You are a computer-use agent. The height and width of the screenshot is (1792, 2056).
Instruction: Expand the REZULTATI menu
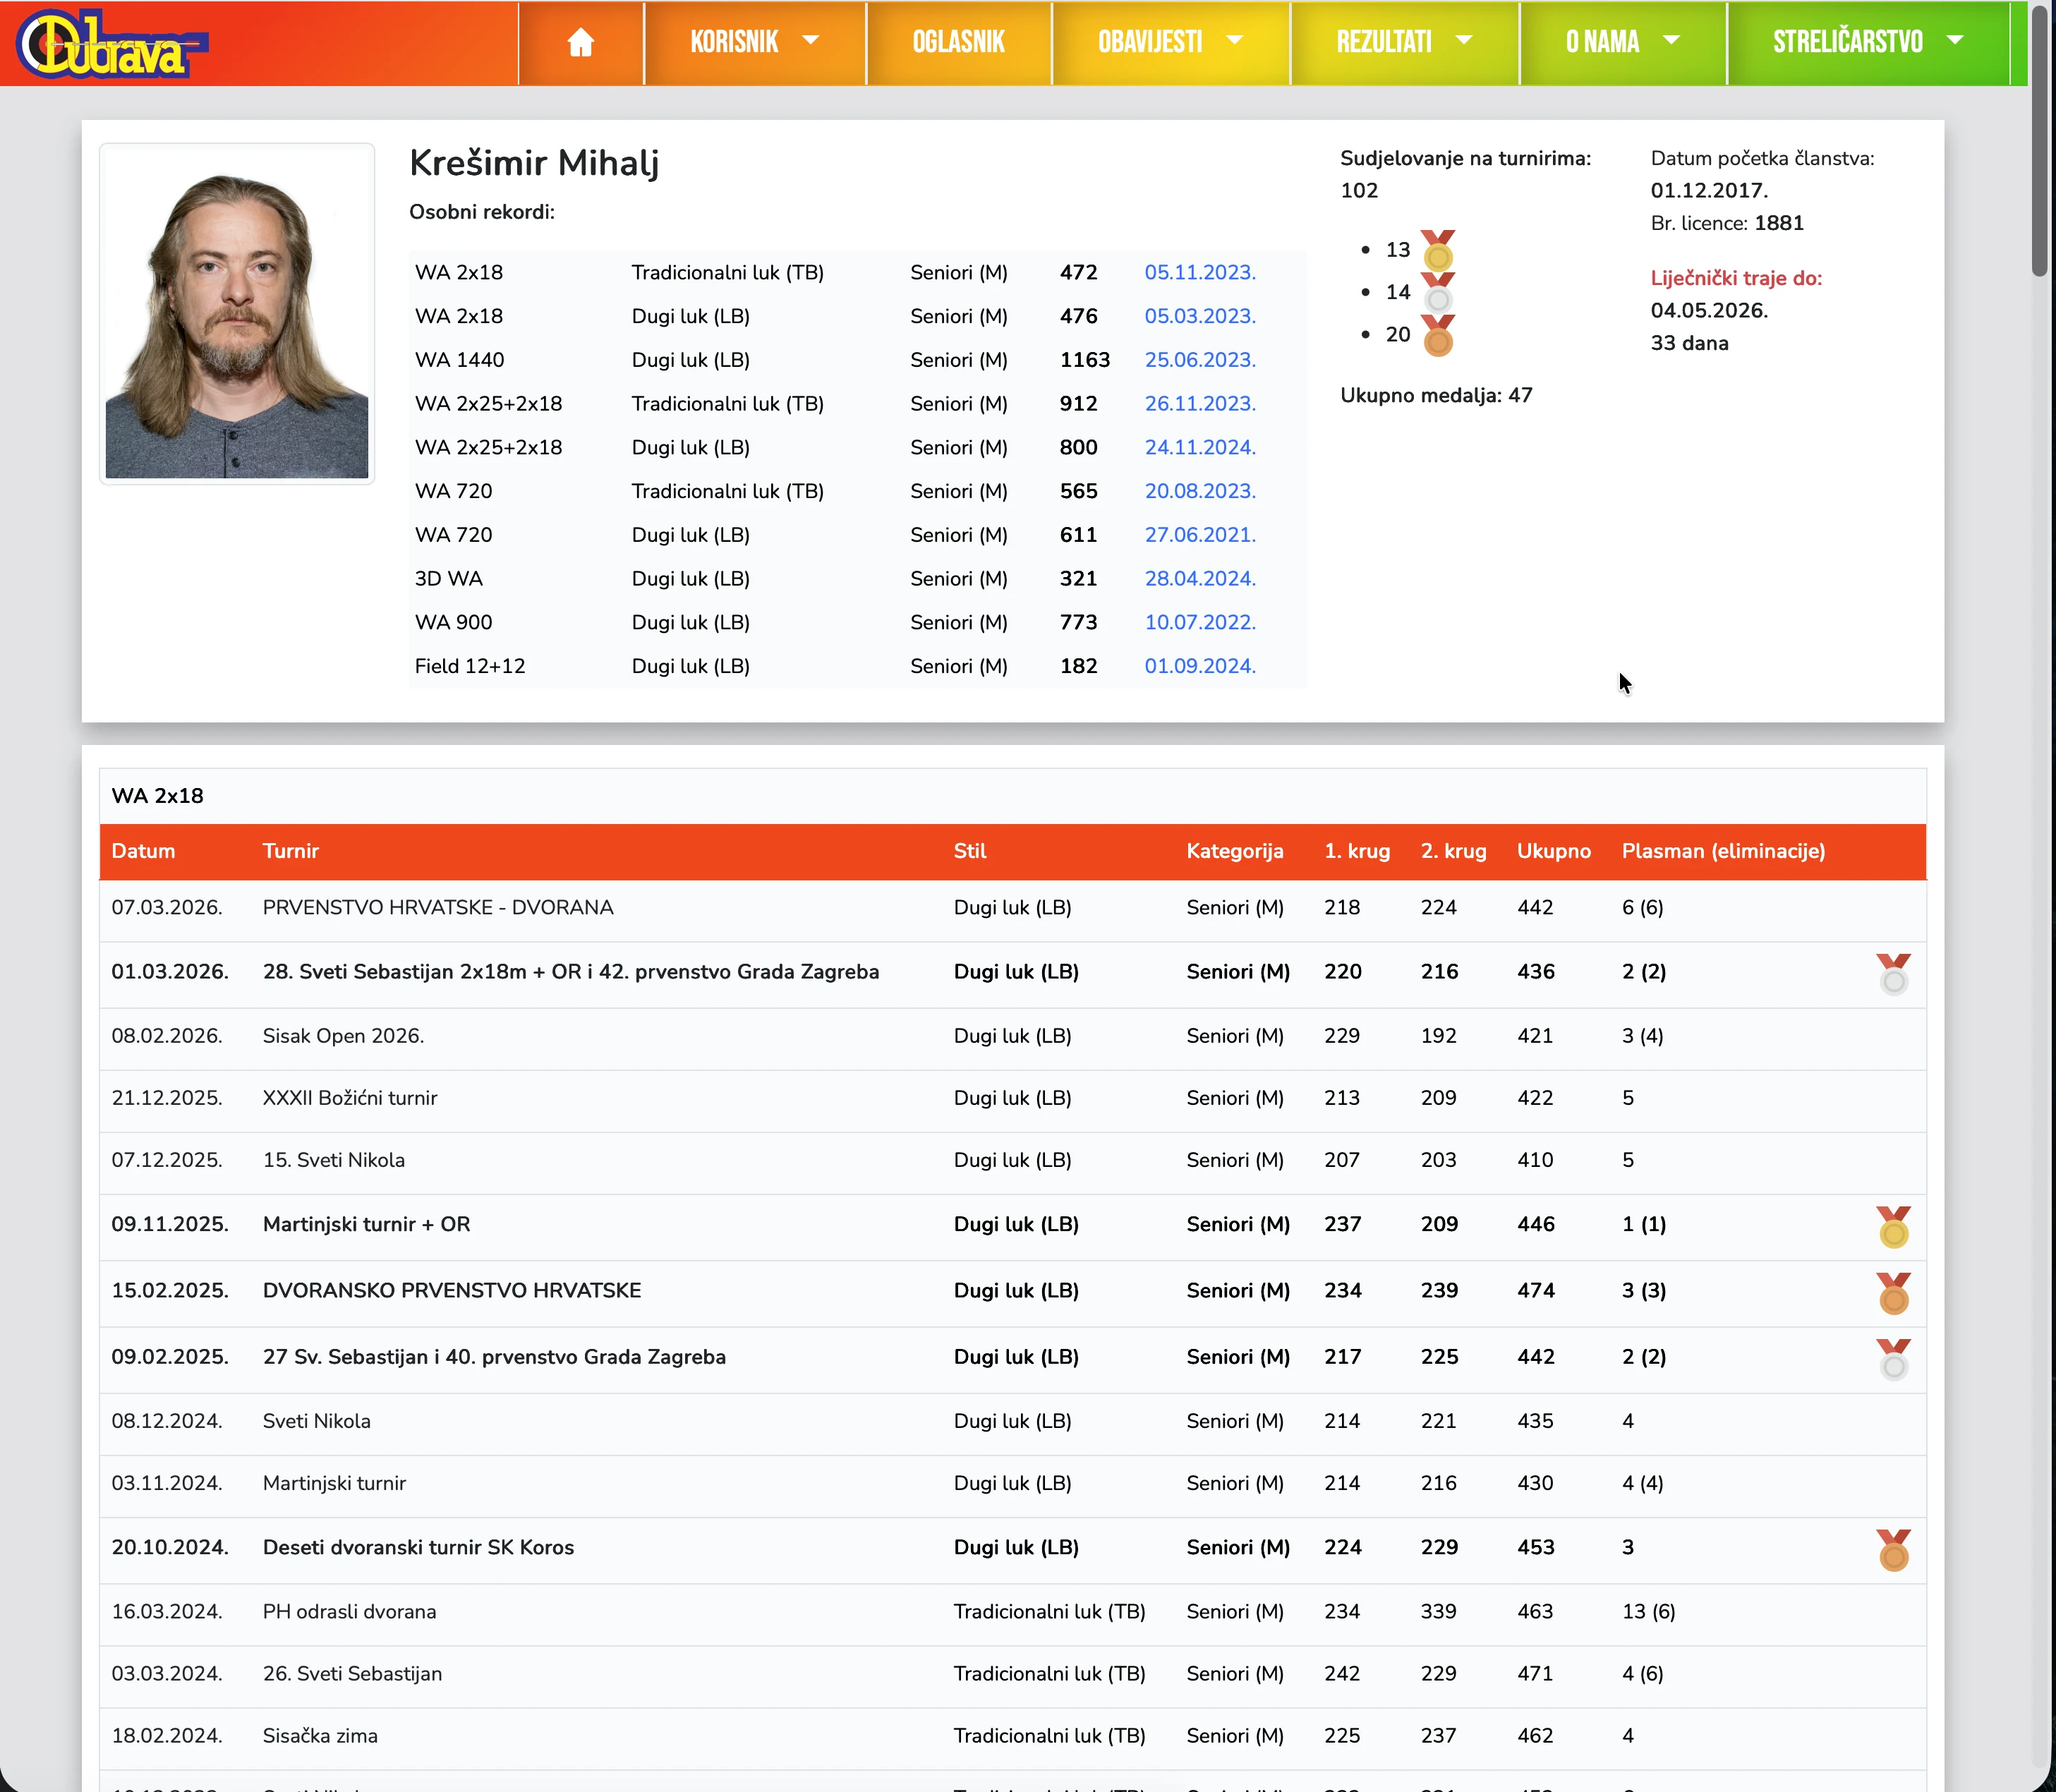(x=1404, y=42)
